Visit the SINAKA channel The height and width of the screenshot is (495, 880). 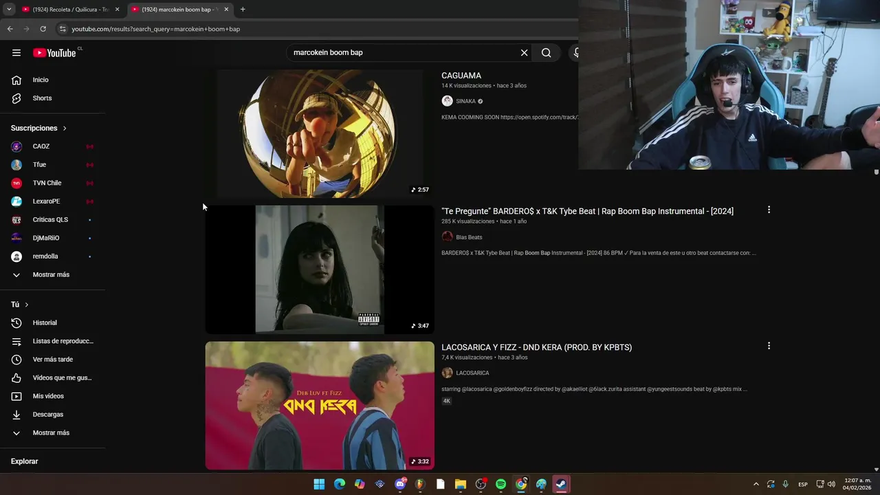(x=465, y=101)
